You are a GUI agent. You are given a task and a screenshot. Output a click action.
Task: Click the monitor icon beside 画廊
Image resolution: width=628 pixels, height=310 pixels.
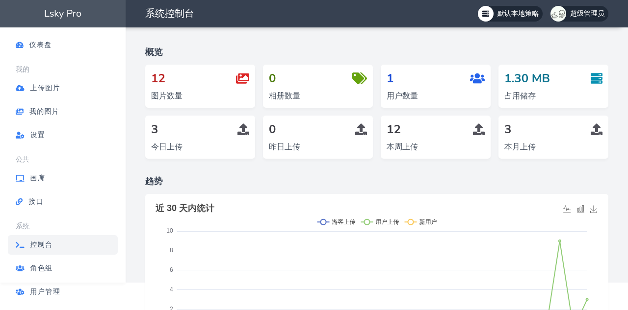20,178
